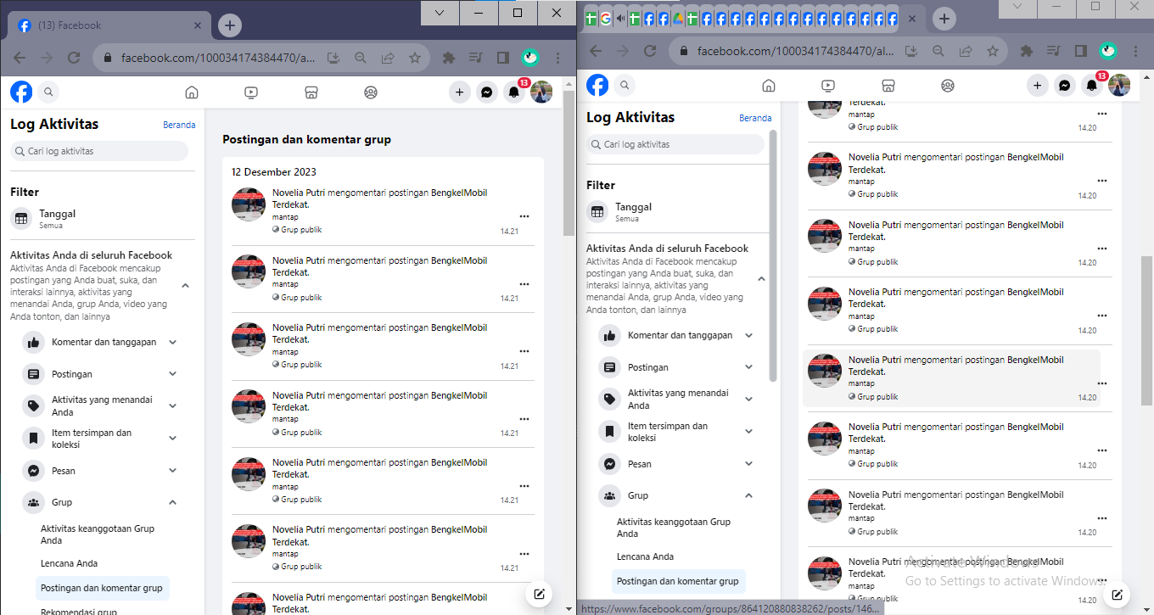
Task: Open first activity thumbnail under 12 Desember 2023
Action: 249,204
